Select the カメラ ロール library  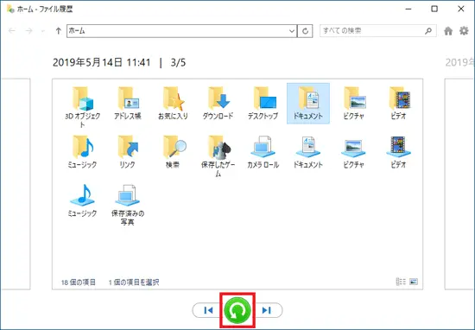(263, 152)
